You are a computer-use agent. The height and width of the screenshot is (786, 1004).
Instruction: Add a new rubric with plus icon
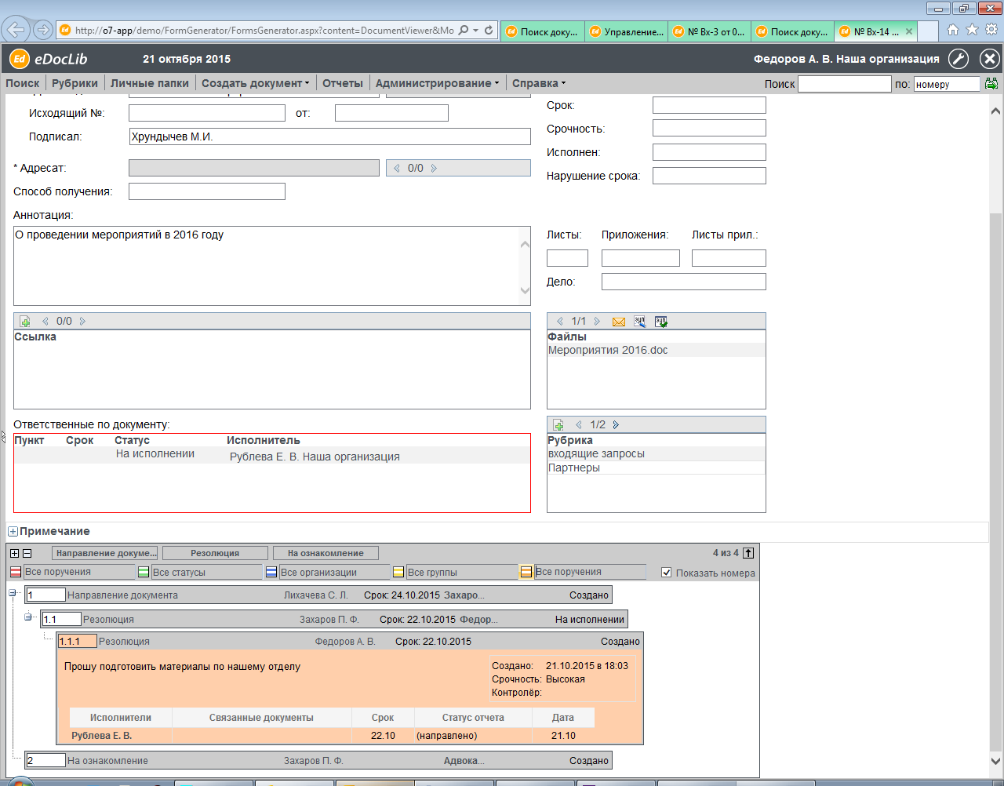[558, 425]
